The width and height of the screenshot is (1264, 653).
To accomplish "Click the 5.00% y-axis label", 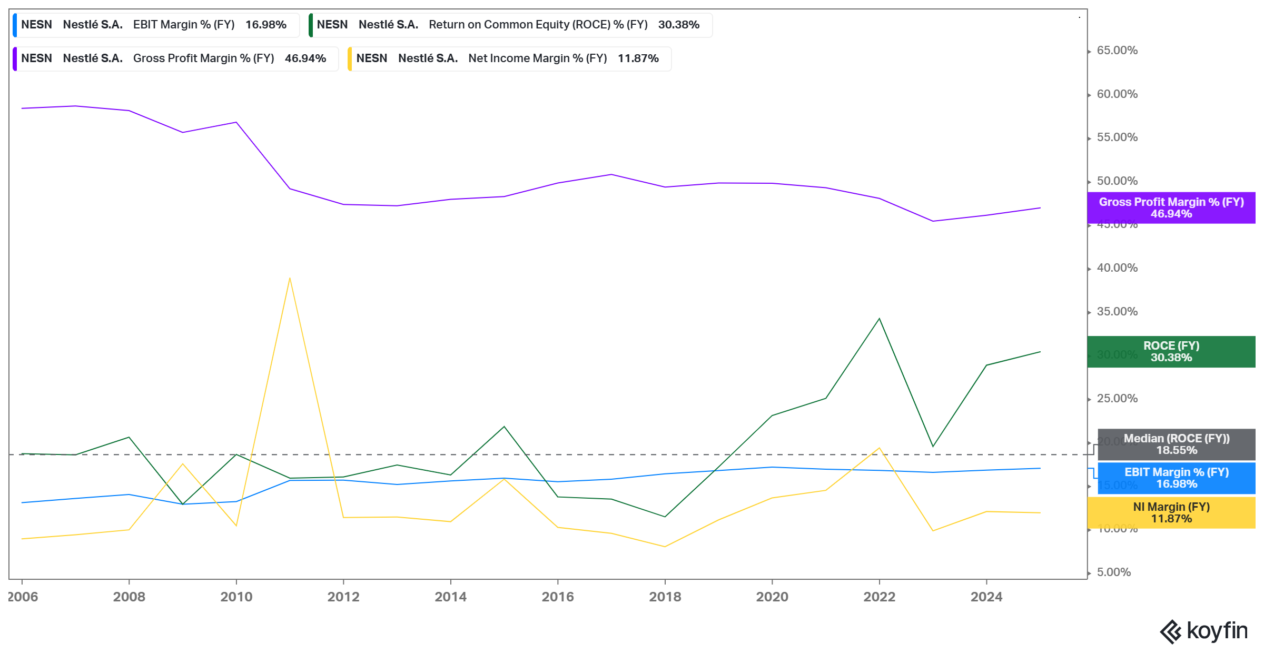I will [1114, 572].
